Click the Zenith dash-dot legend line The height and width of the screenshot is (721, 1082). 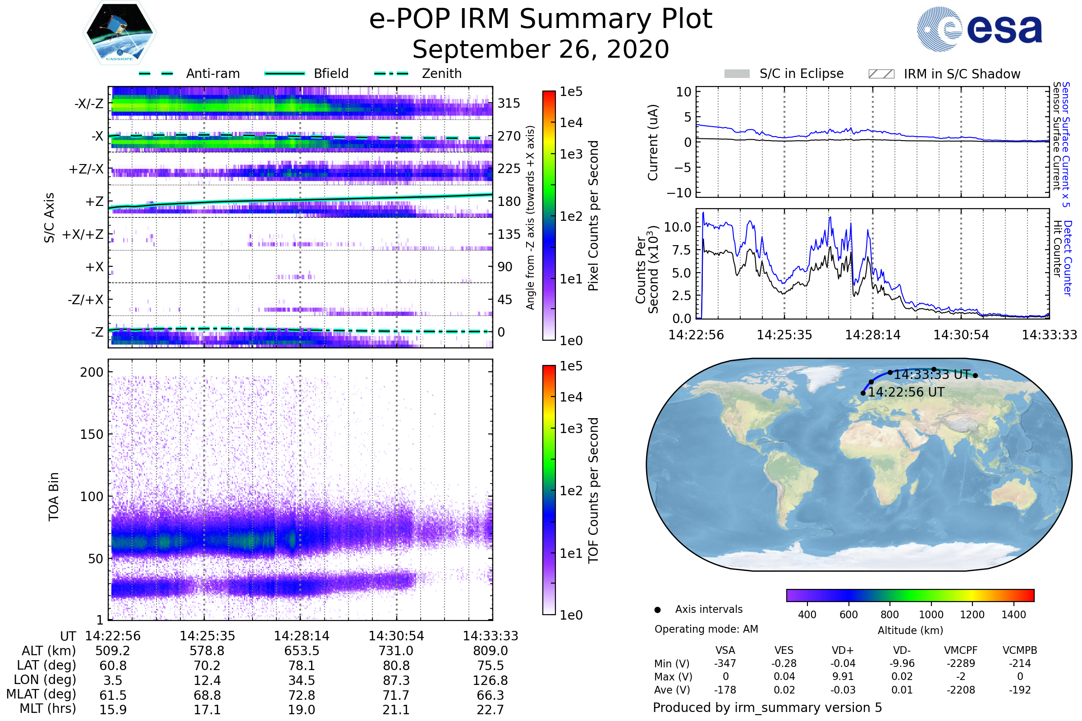click(x=391, y=73)
